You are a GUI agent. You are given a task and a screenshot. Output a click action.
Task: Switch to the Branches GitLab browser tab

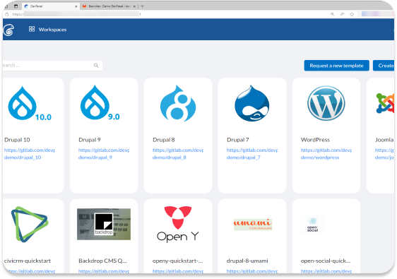(x=109, y=6)
